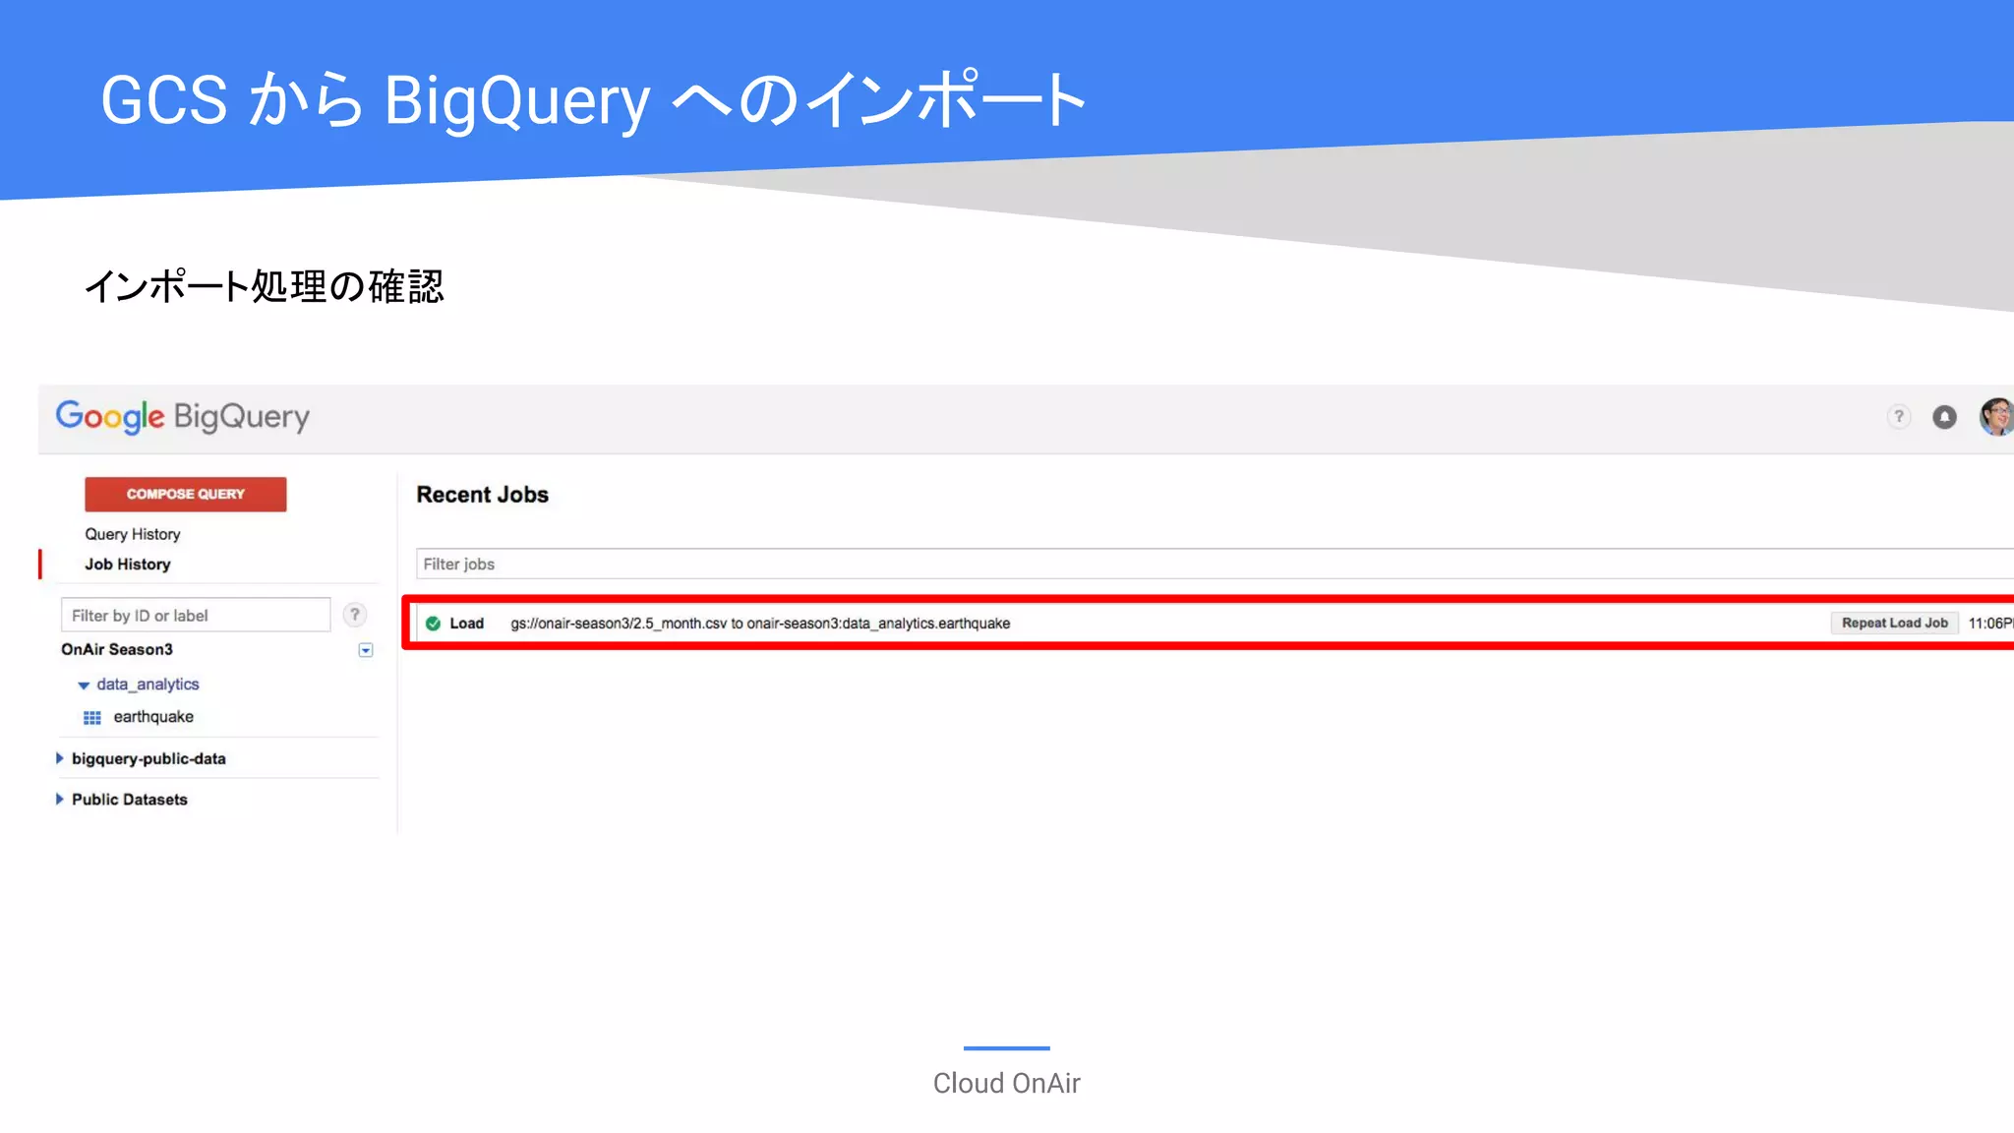2014x1133 pixels.
Task: Expand the bigquery-public-data project triangle
Action: [x=59, y=758]
